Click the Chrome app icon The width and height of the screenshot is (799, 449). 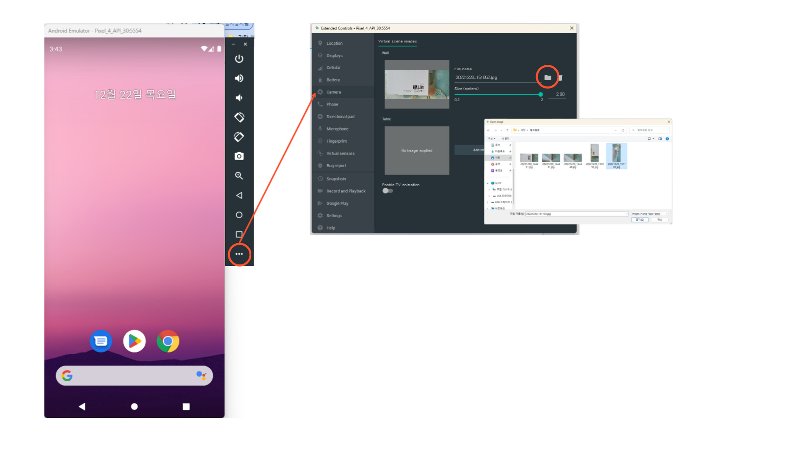click(168, 341)
